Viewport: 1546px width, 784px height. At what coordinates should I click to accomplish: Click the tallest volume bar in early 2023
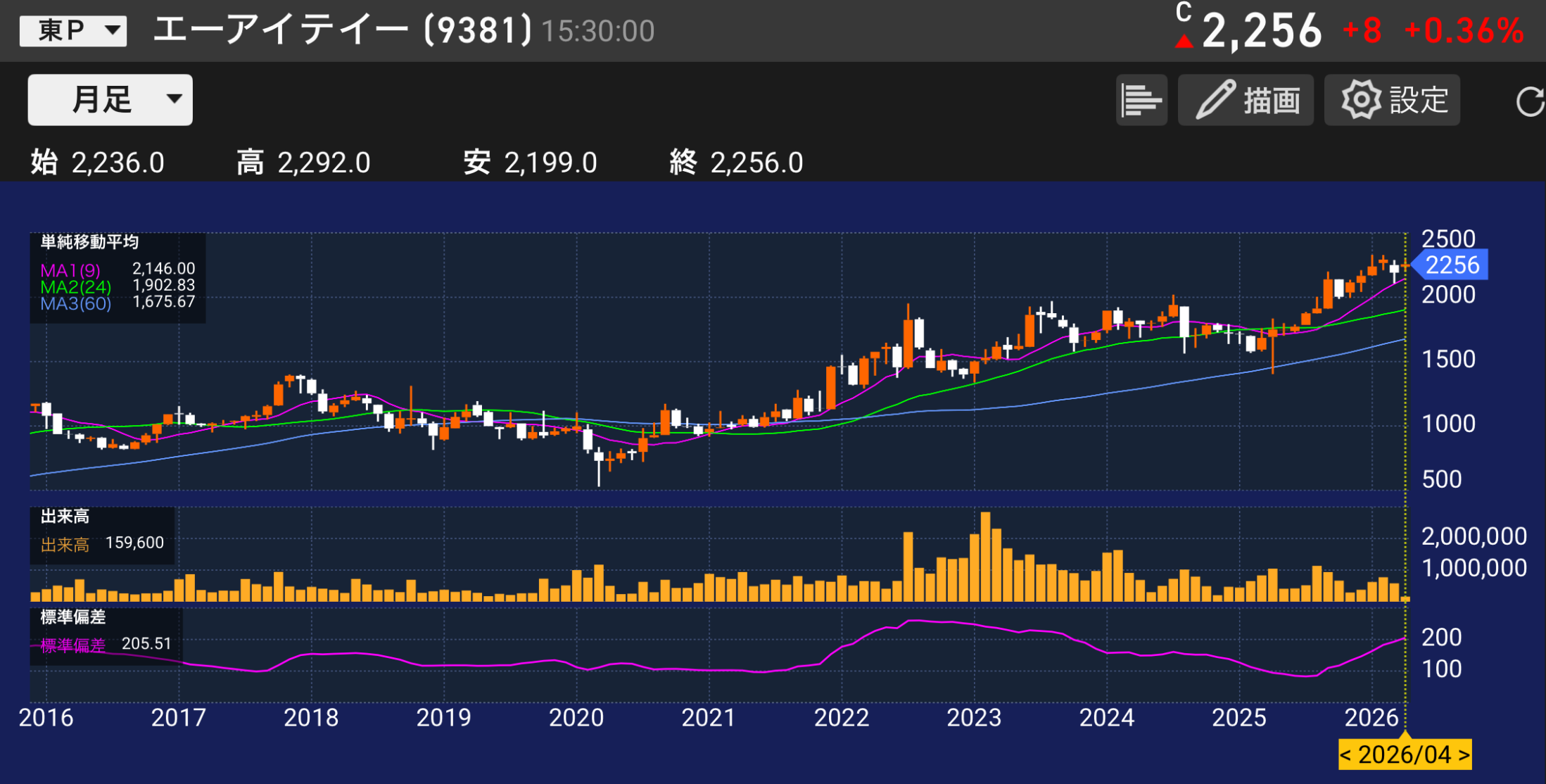(x=985, y=556)
